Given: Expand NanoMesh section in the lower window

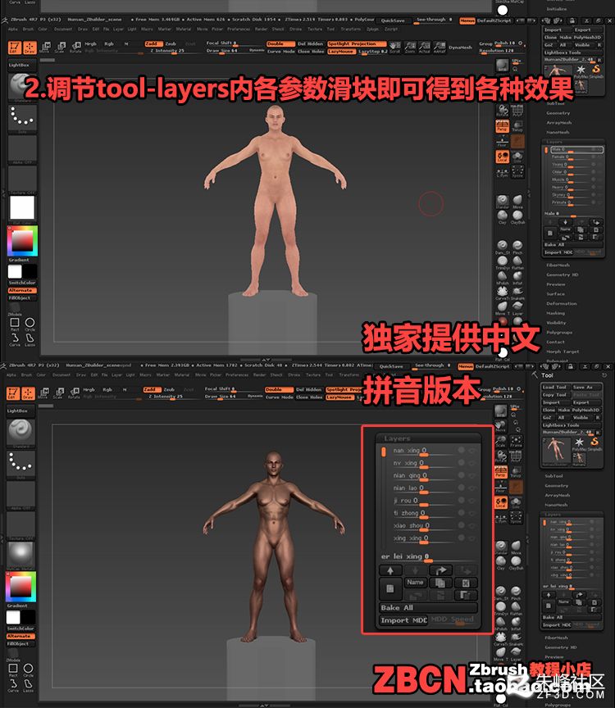Looking at the screenshot, I should click(556, 505).
